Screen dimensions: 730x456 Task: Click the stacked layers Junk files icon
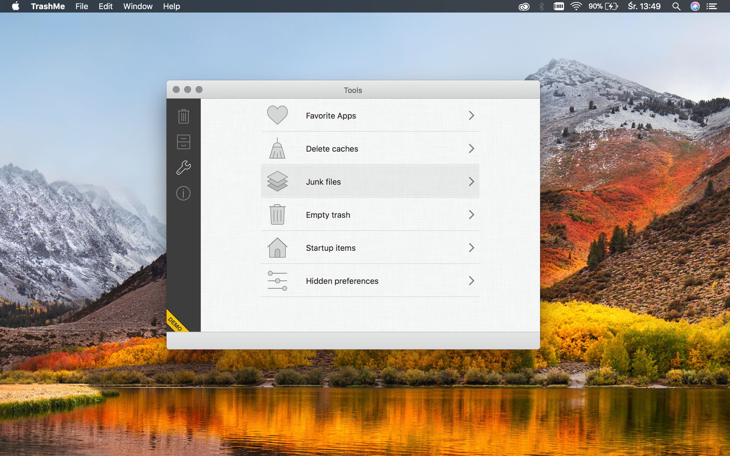277,181
